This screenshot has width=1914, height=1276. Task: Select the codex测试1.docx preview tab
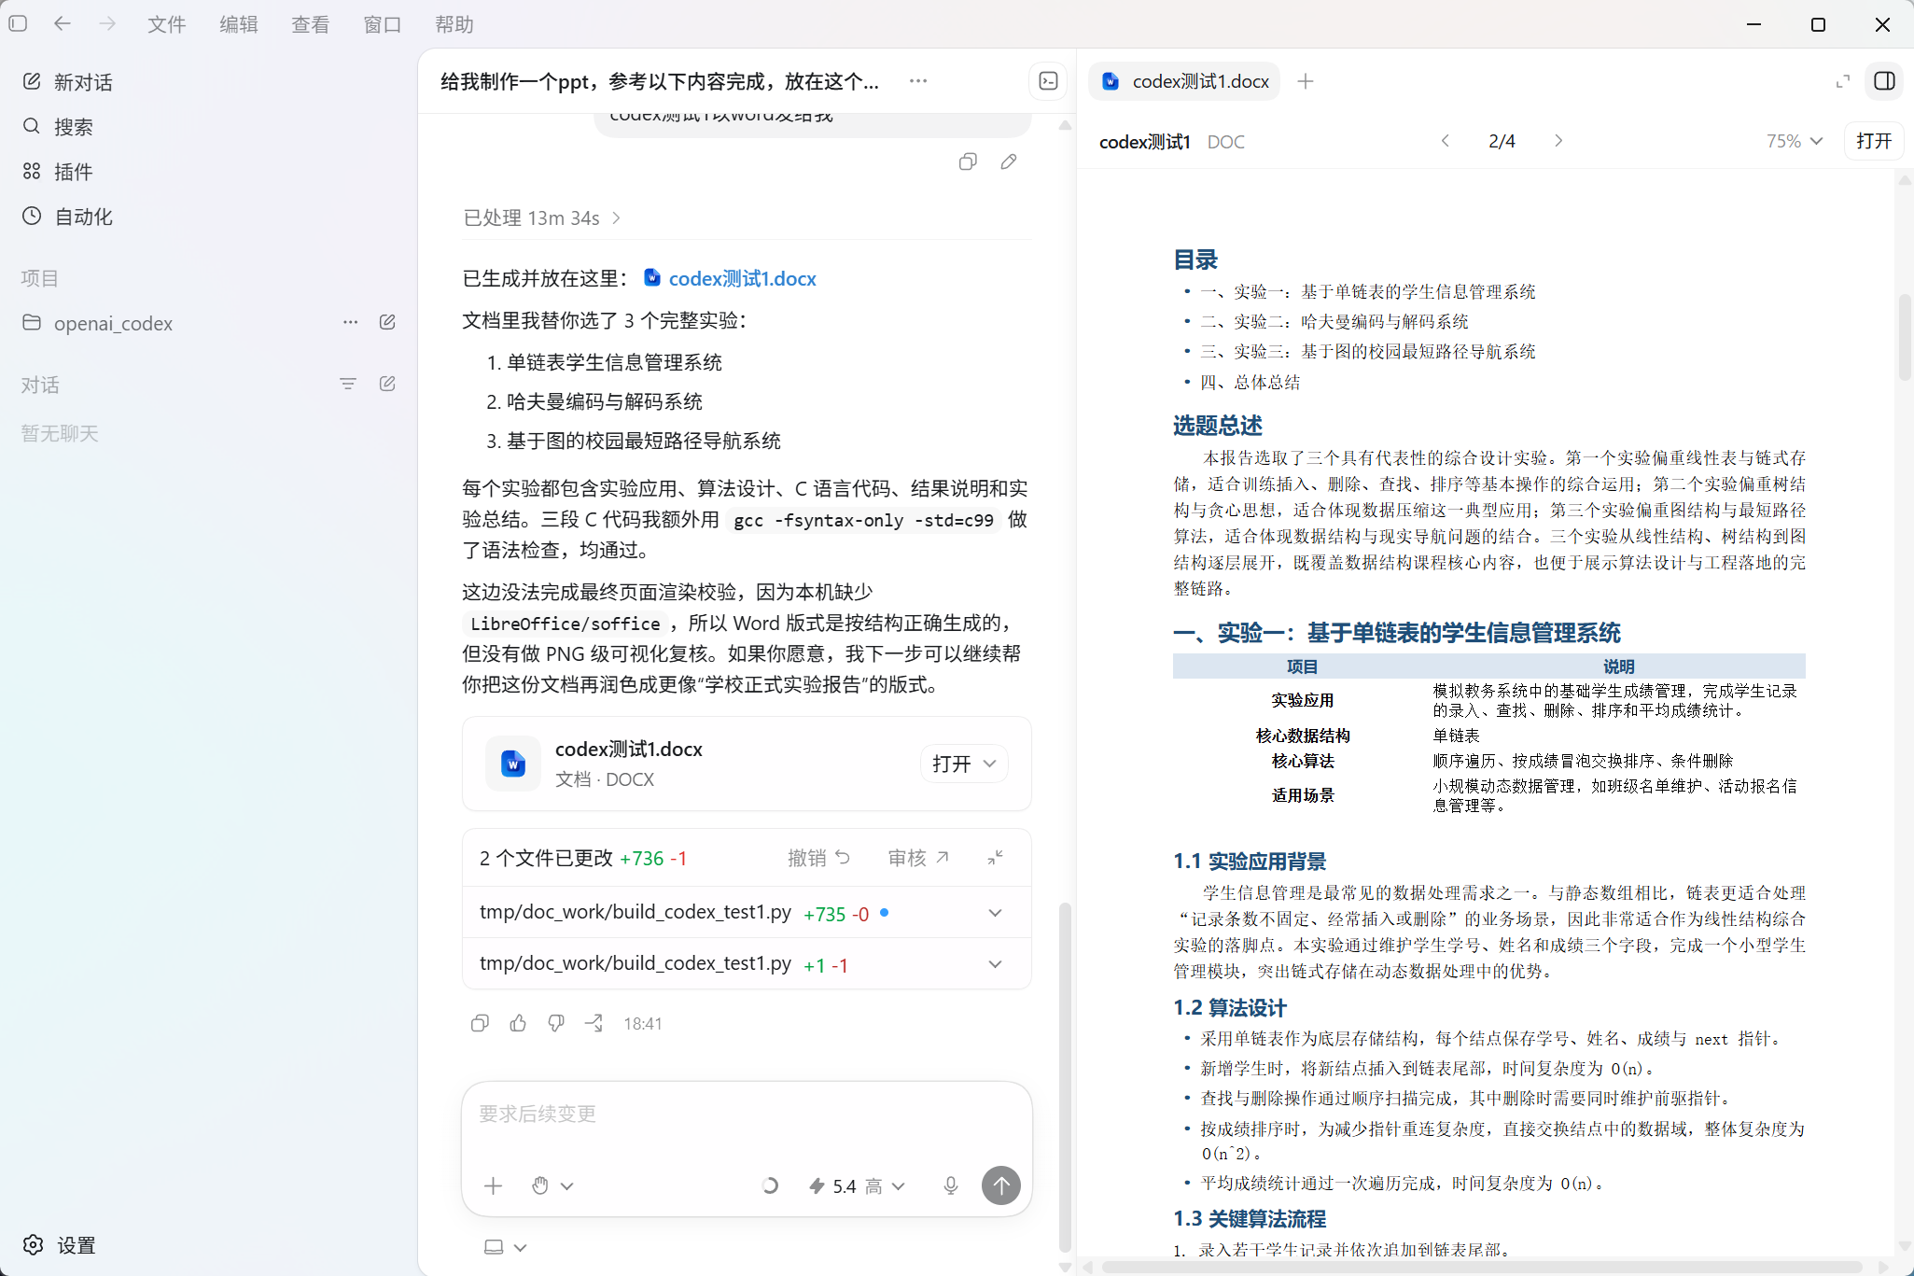(1185, 81)
